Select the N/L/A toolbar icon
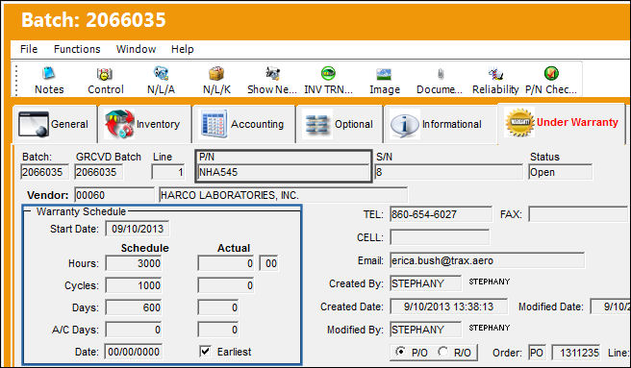631x368 pixels. click(161, 74)
